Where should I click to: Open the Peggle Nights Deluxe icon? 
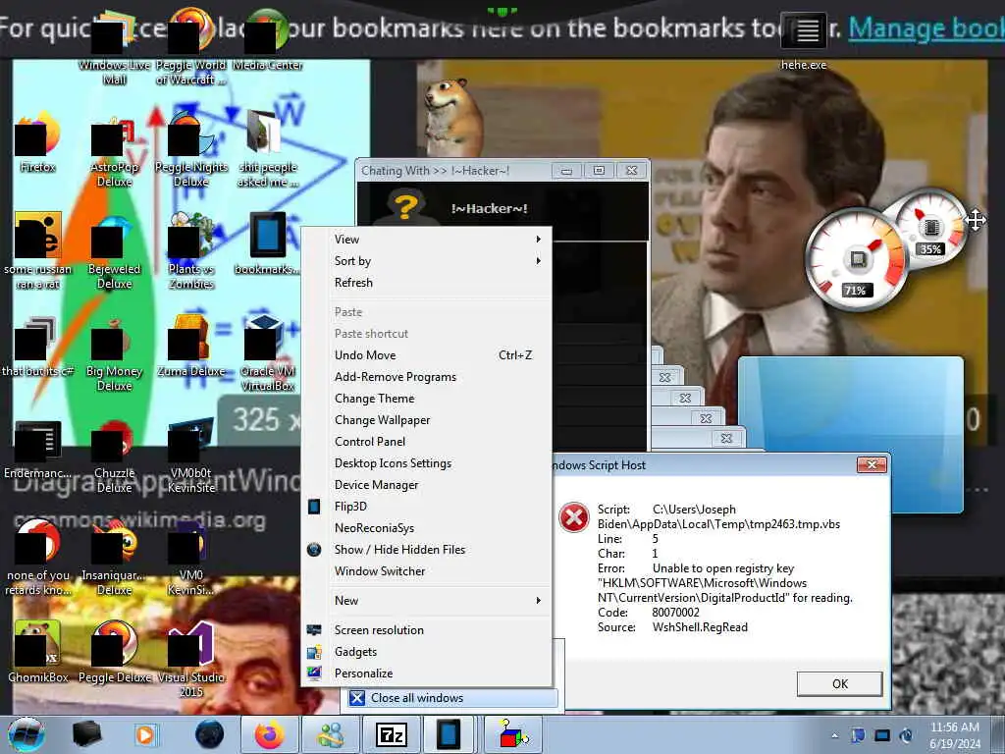point(191,150)
